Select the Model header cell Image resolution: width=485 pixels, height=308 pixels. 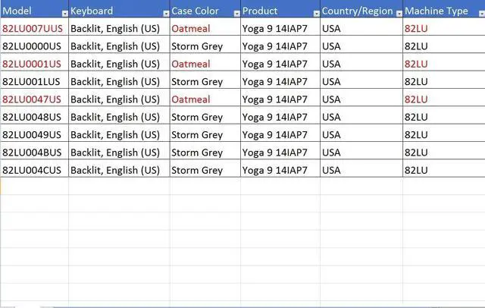(34, 11)
